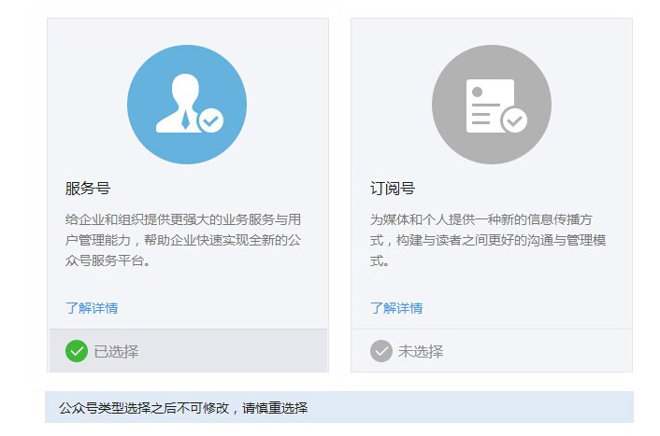
Task: Click the green 已选择 checkmark
Action: 77,351
